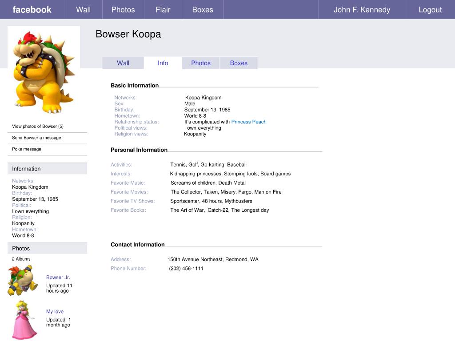Open Flair in the top navigation bar
This screenshot has height=341, width=455.
[163, 10]
